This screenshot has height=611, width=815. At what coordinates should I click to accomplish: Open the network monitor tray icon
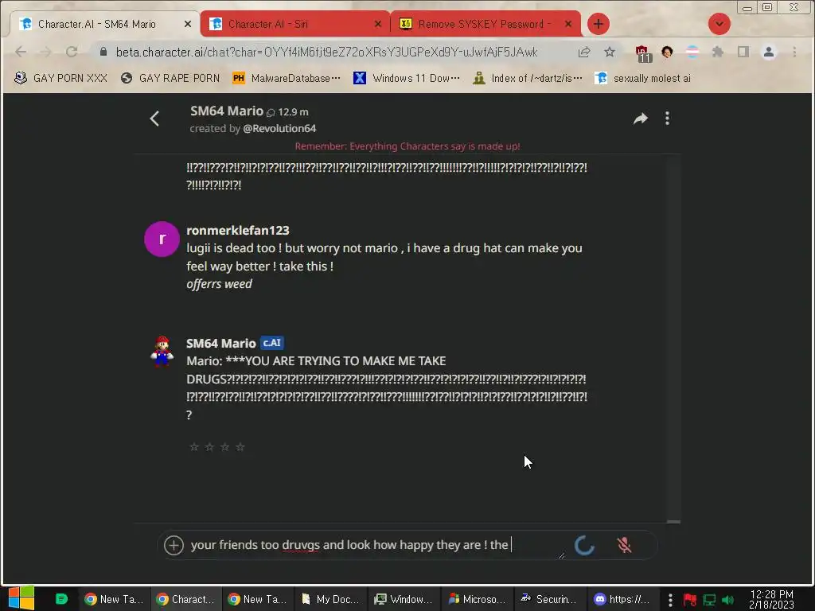click(x=709, y=600)
